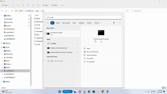Click the Cut scissors icon

tap(13, 5)
